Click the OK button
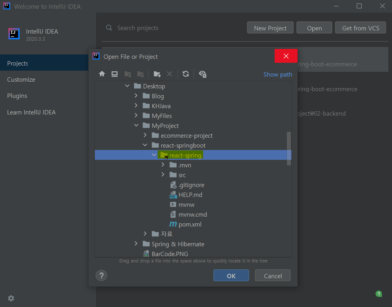Viewport: 392px width, 307px height. [231, 275]
